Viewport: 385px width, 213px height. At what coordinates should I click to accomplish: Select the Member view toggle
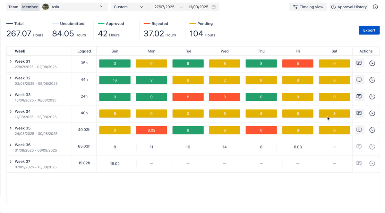pos(30,7)
